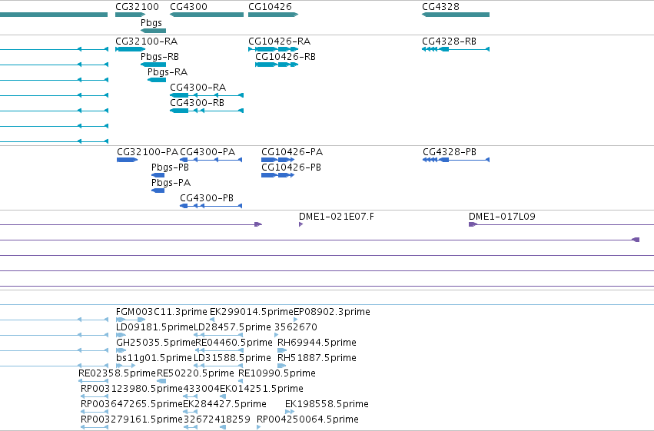
Task: Click EST EK284427.5prime
Action: click(190, 412)
